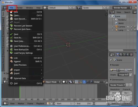Remove a render preset with minus
Image resolution: width=138 pixels, height=107 pixels.
pyautogui.click(x=131, y=85)
